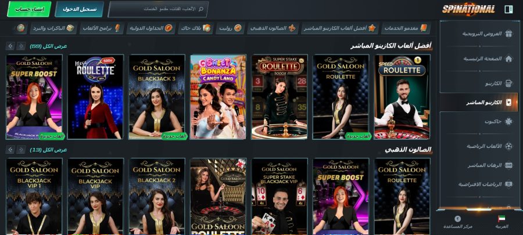Screen dimensions: 523x235
Task: Click the Login button in header
Action: pyautogui.click(x=80, y=9)
